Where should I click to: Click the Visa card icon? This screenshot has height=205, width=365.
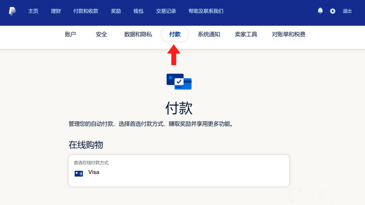tap(79, 173)
